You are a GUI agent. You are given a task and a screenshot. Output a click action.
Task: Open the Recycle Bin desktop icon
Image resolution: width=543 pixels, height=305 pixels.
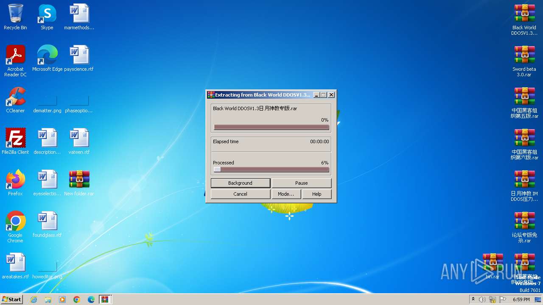pos(15,17)
